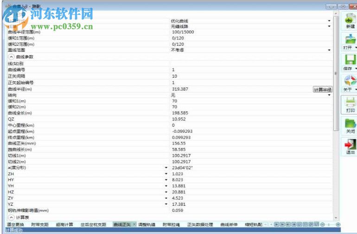
Task: Close the 曲线正矢 tab with its X
Action: [134, 224]
